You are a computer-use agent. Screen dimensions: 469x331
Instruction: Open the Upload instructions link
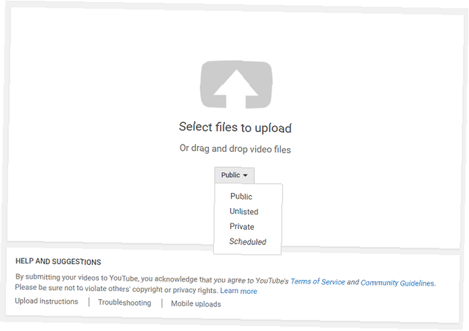[46, 301]
